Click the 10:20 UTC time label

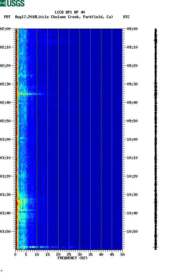132,176
